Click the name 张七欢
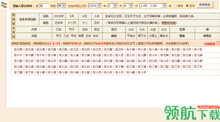This screenshot has height=122, width=220. pos(52,61)
